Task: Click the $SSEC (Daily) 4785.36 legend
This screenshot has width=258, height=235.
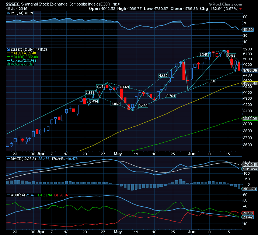Action: pos(27,50)
